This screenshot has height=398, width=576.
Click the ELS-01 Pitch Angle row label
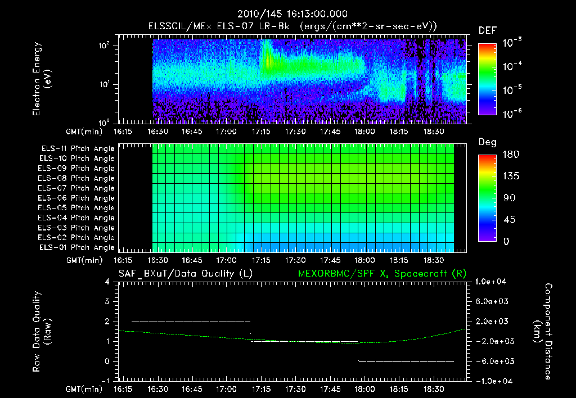coord(77,247)
